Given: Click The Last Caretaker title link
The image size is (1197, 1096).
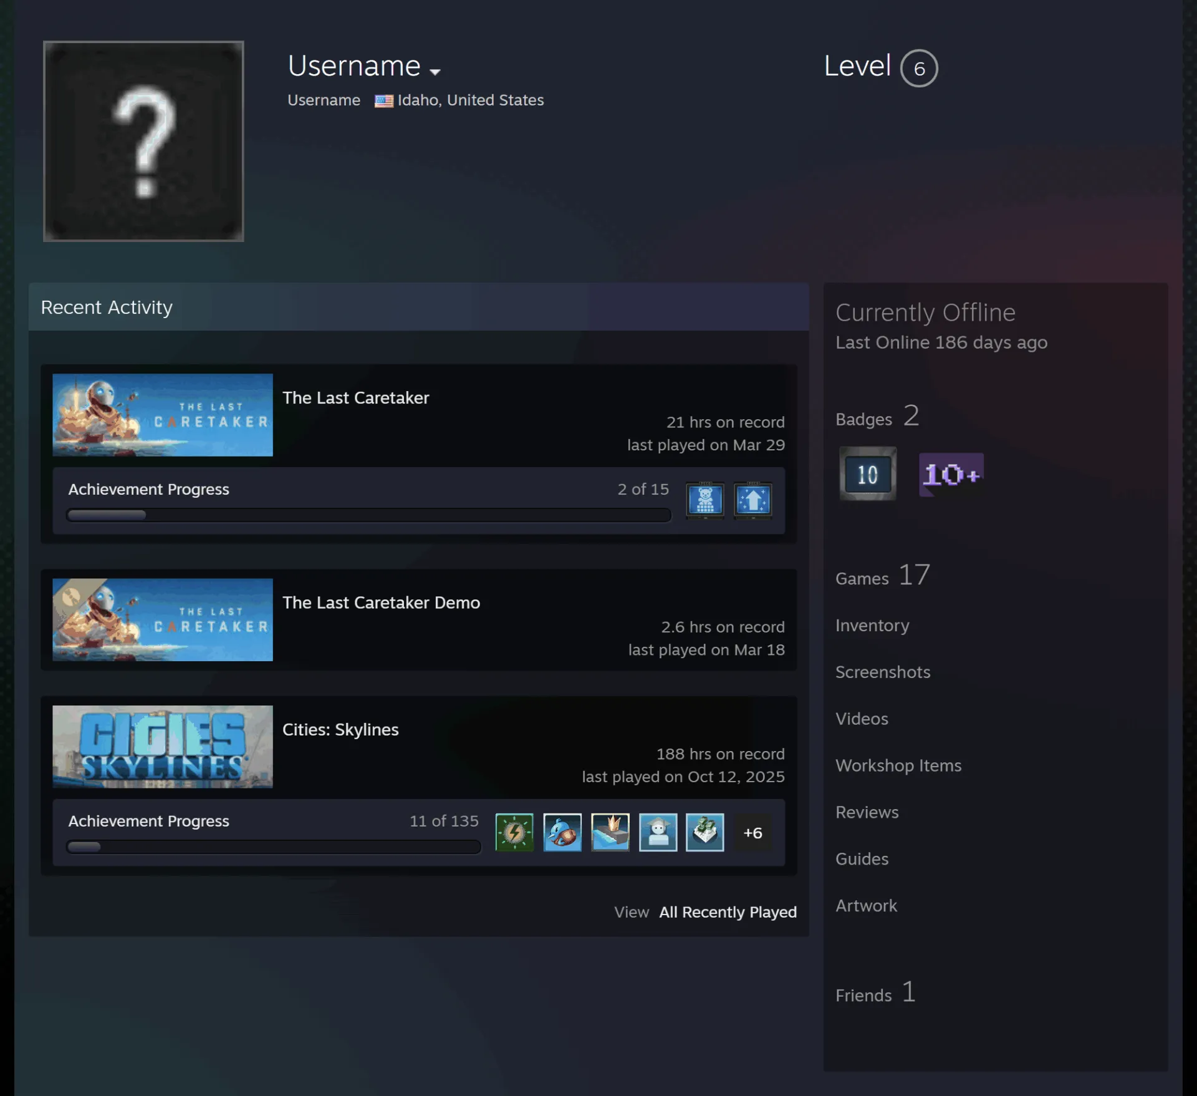Looking at the screenshot, I should click(355, 398).
